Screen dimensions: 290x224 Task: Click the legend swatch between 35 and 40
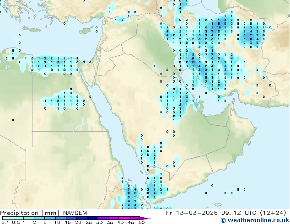pyautogui.click(x=113, y=218)
